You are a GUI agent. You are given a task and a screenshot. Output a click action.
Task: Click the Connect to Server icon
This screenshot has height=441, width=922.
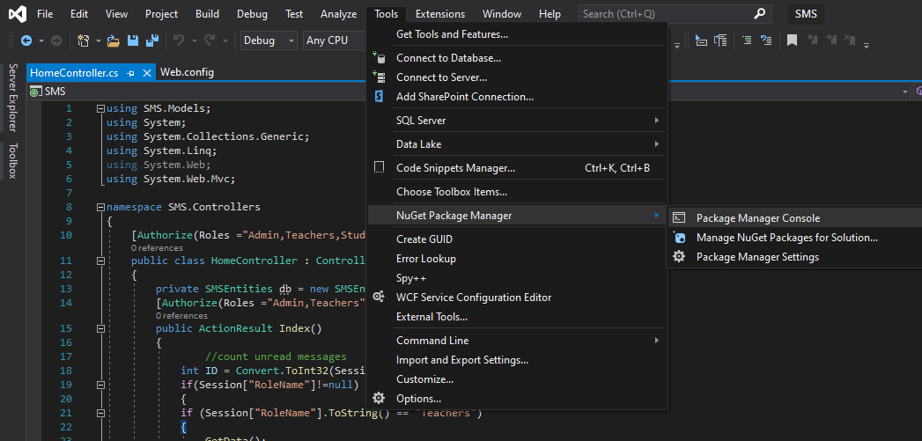[380, 77]
